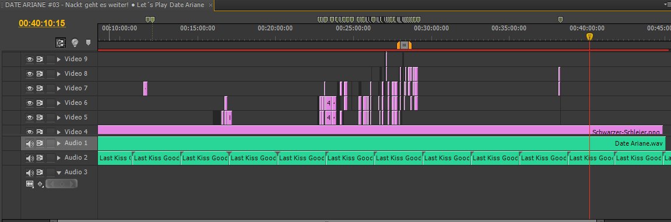The height and width of the screenshot is (222, 671).
Task: Select the clip labeled 4 on Video 6
Action: click(328, 103)
